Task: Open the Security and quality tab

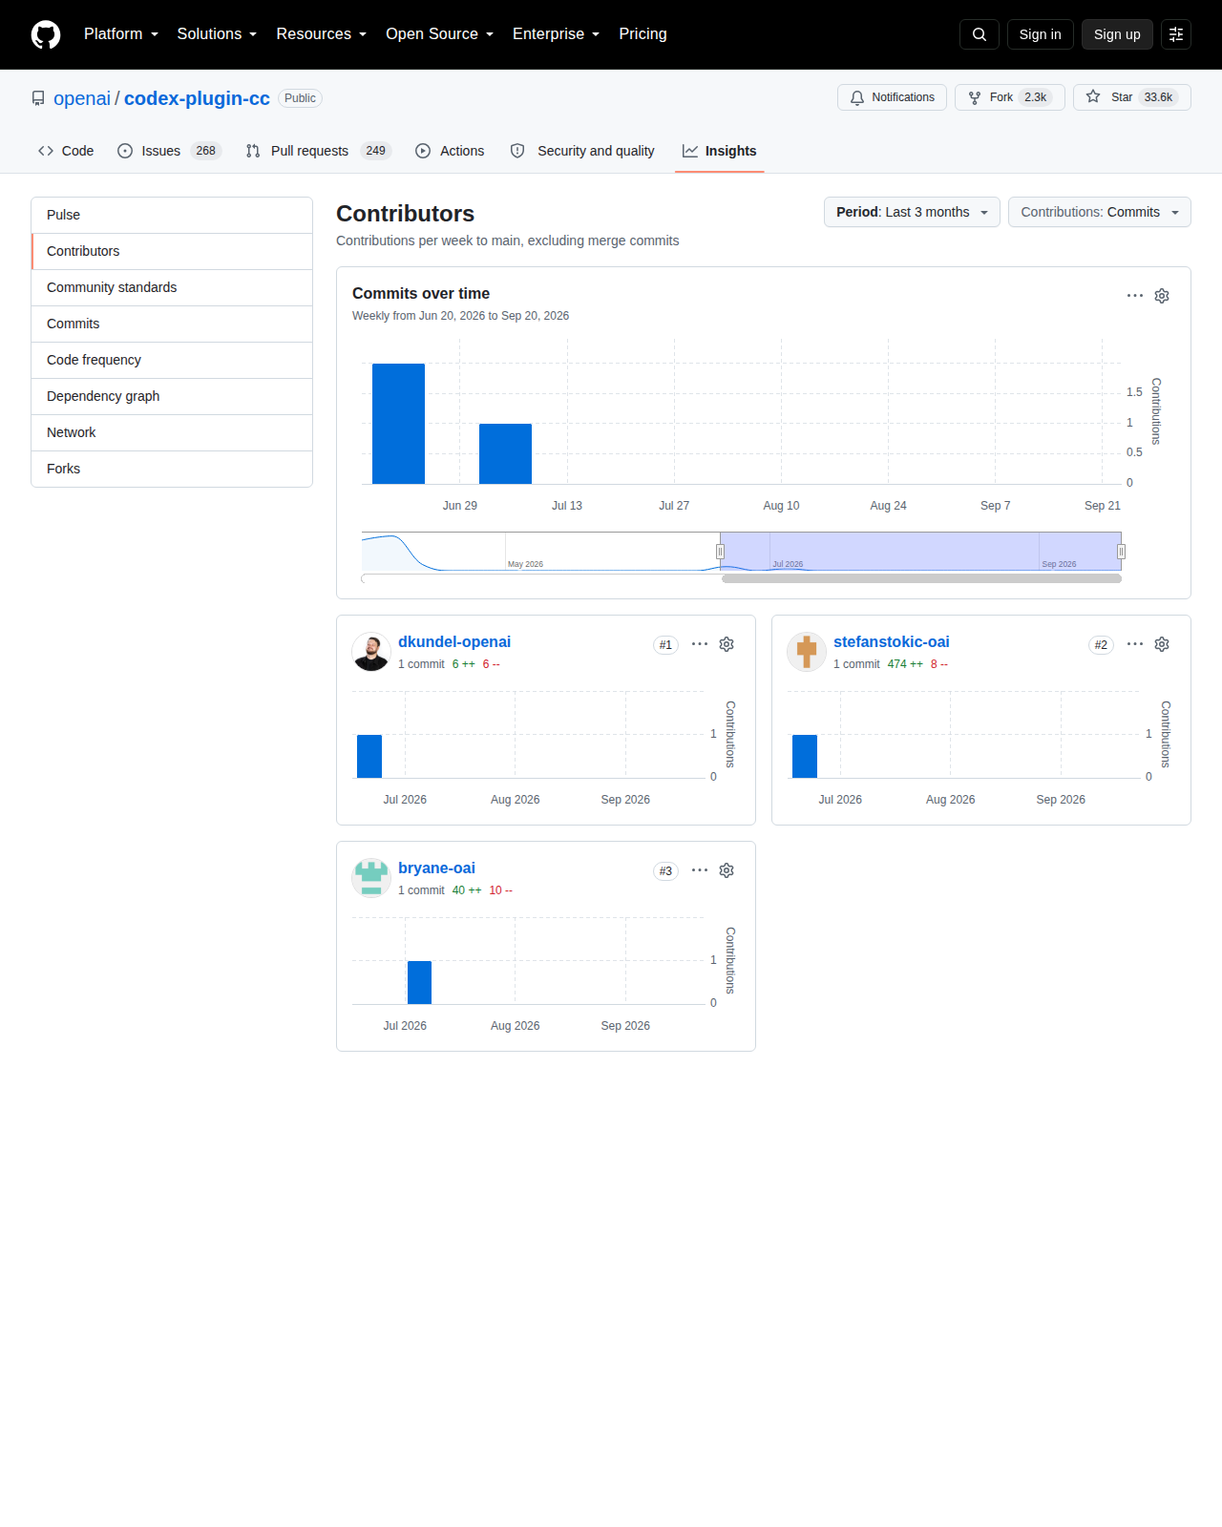Action: point(582,151)
